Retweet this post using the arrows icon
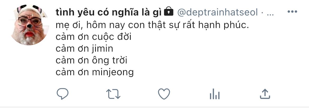This screenshot has width=309, height=108. tap(113, 94)
